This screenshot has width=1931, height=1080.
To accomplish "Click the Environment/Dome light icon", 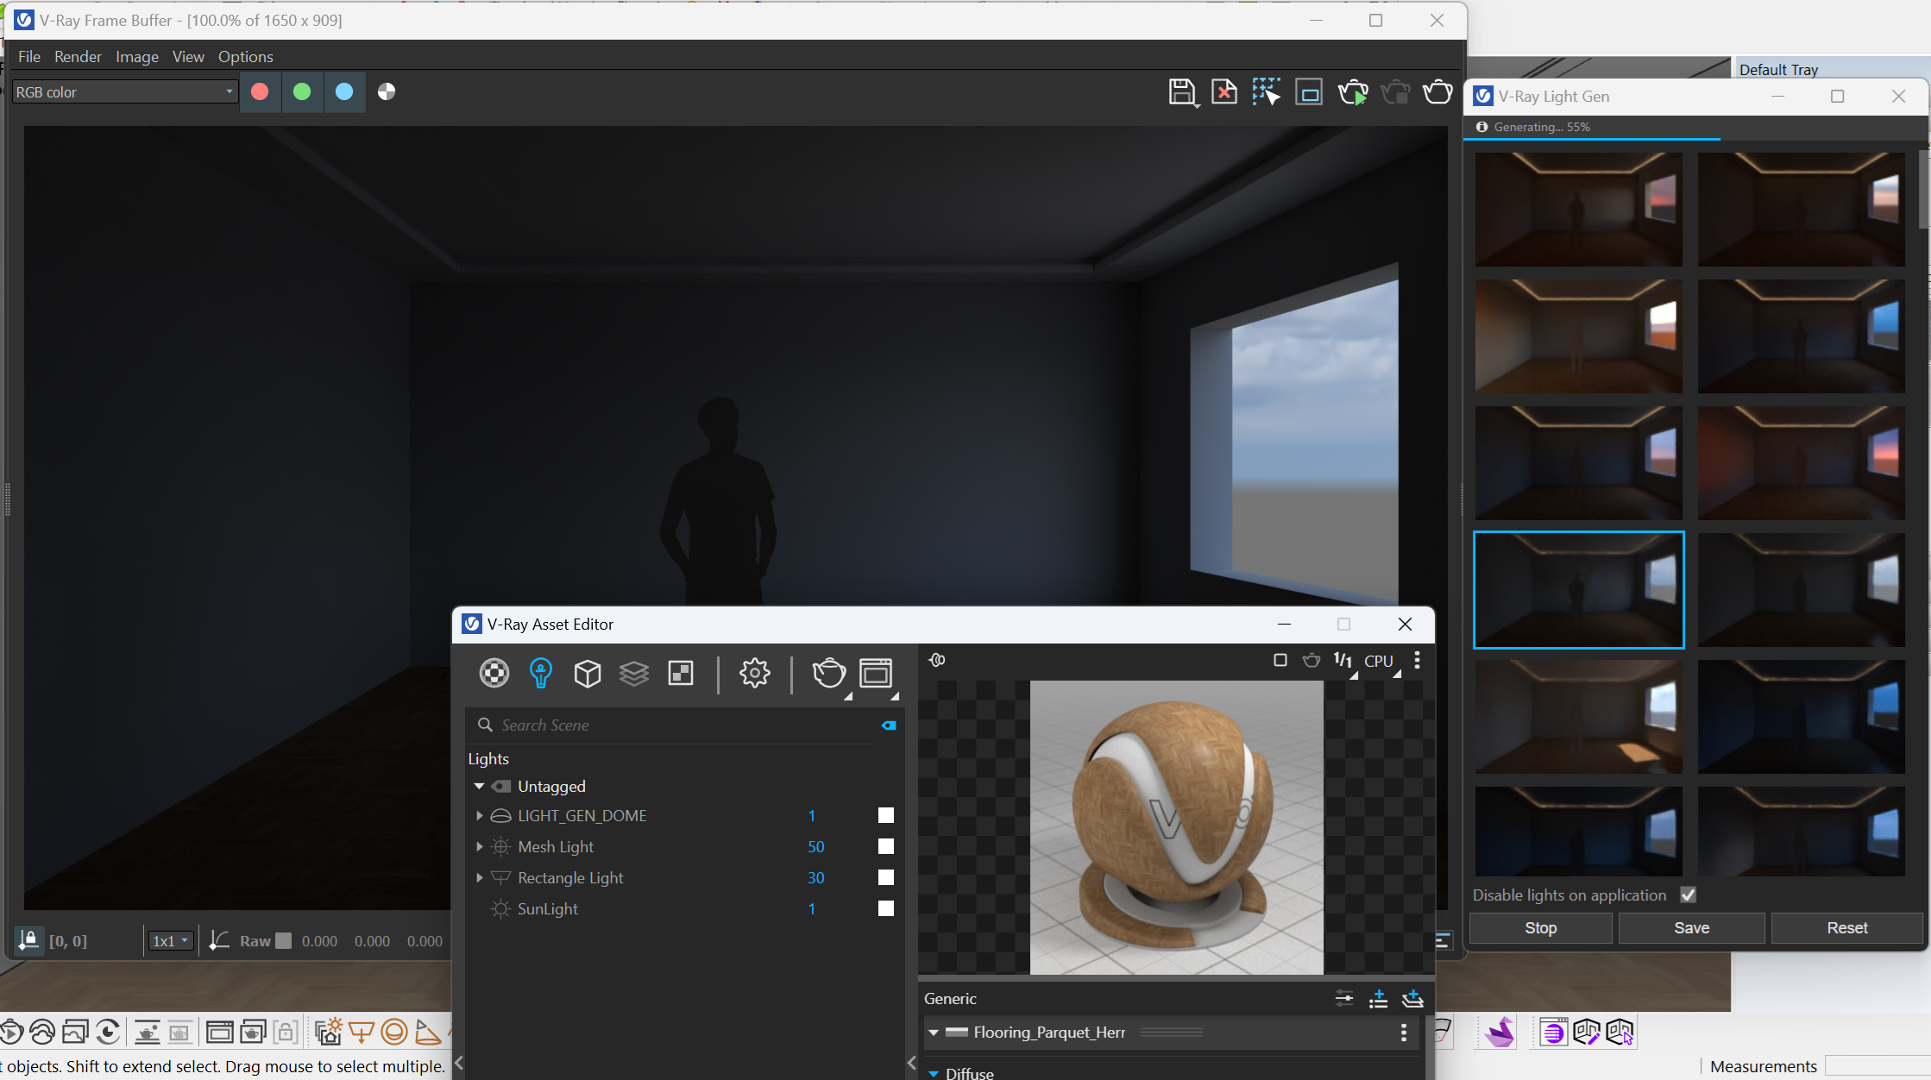I will click(x=501, y=813).
